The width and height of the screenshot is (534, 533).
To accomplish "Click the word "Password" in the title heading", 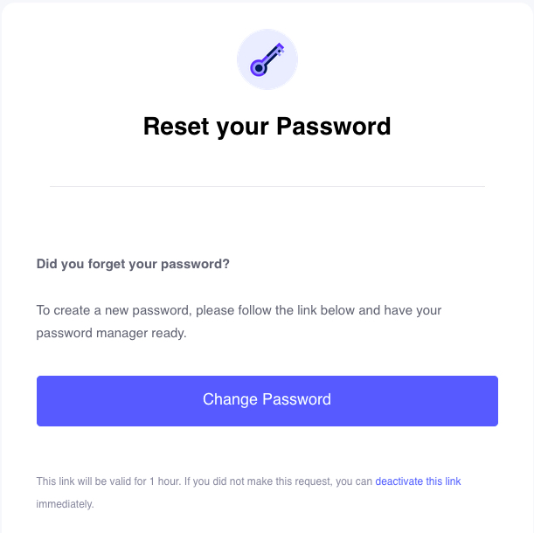I will pos(333,127).
